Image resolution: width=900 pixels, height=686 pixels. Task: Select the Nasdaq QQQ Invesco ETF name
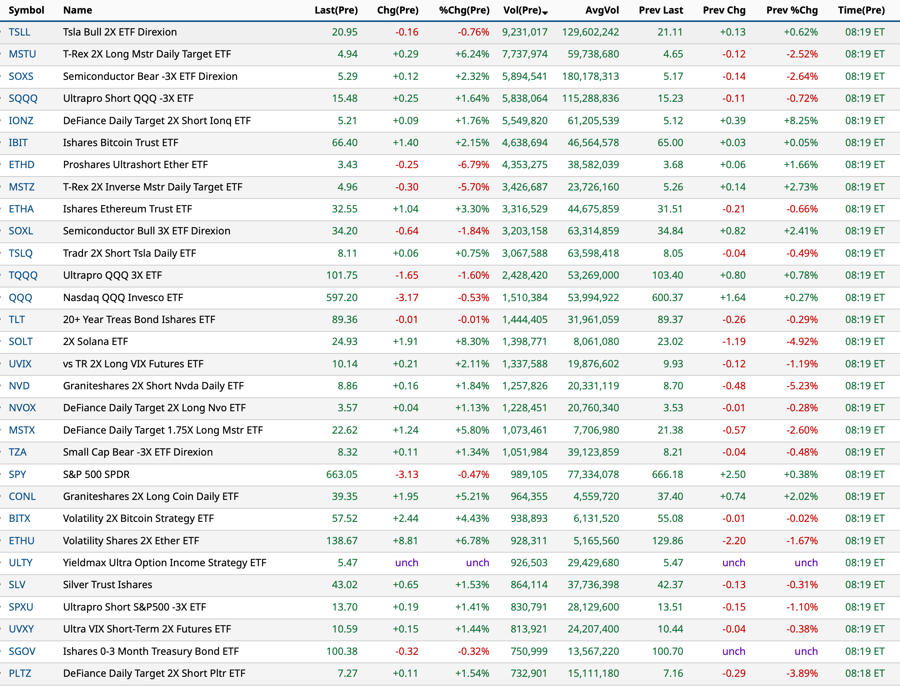point(123,297)
